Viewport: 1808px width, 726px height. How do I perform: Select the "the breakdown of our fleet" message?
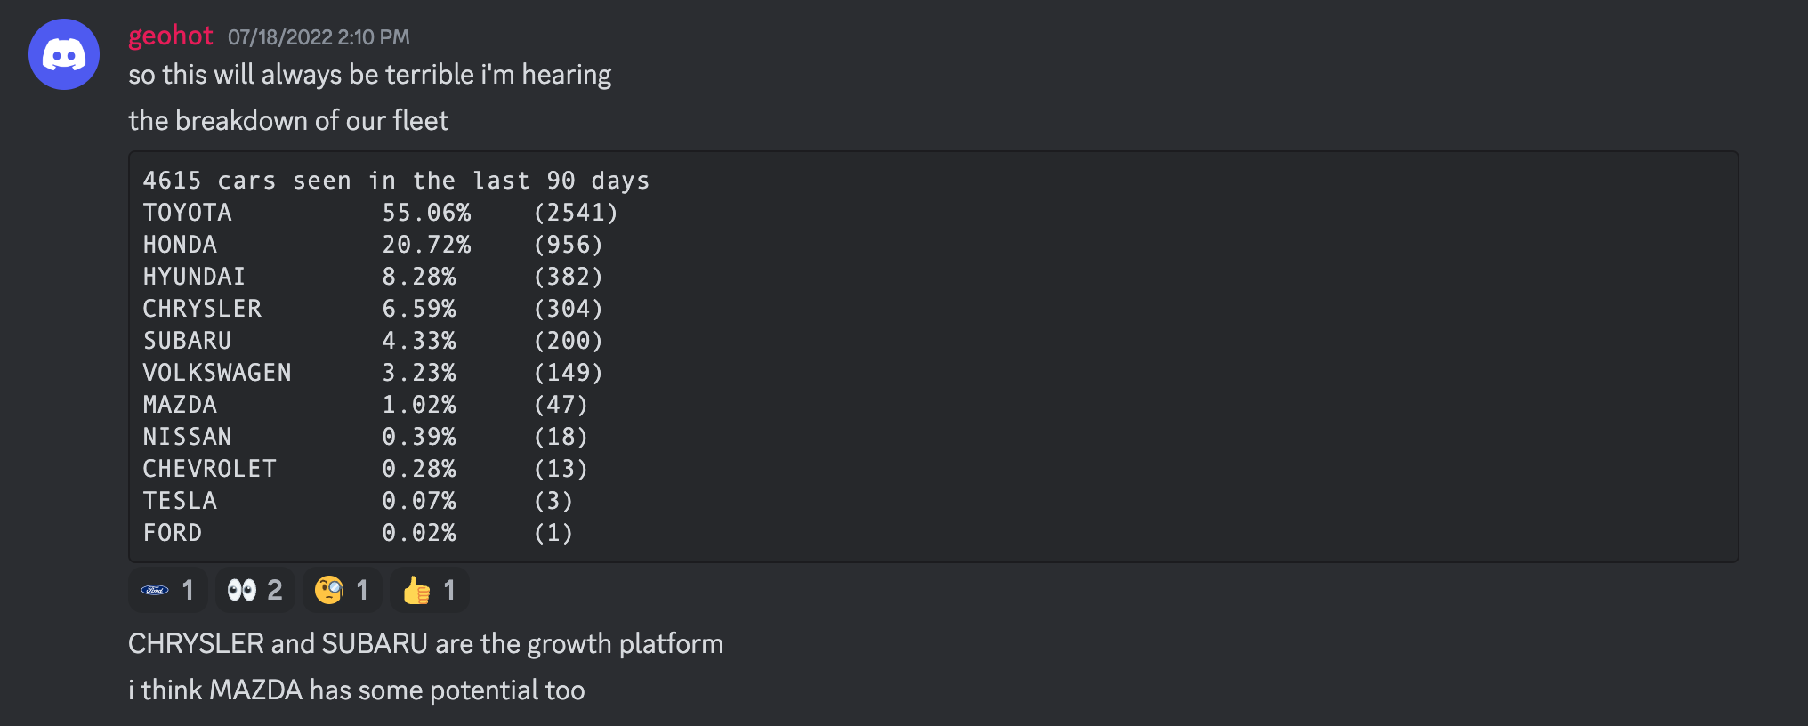[288, 121]
